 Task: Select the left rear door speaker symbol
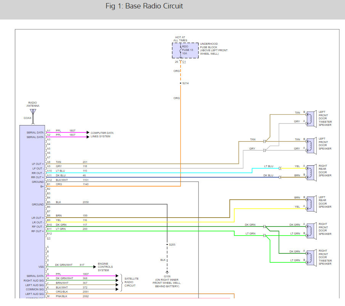(x=311, y=202)
